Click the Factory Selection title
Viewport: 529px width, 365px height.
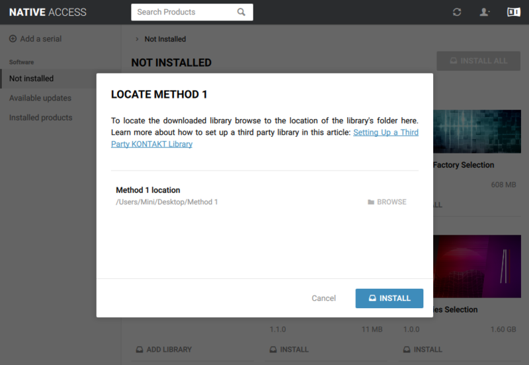point(464,165)
